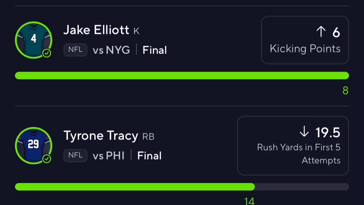Click Jake Elliott's full green progress bar

182,75
